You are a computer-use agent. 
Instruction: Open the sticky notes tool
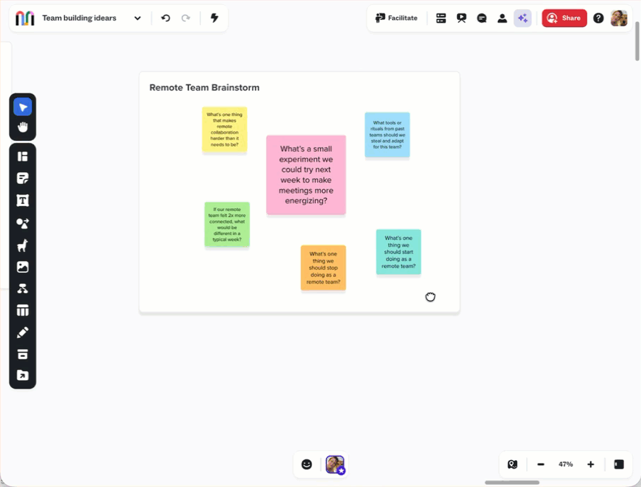(x=23, y=178)
